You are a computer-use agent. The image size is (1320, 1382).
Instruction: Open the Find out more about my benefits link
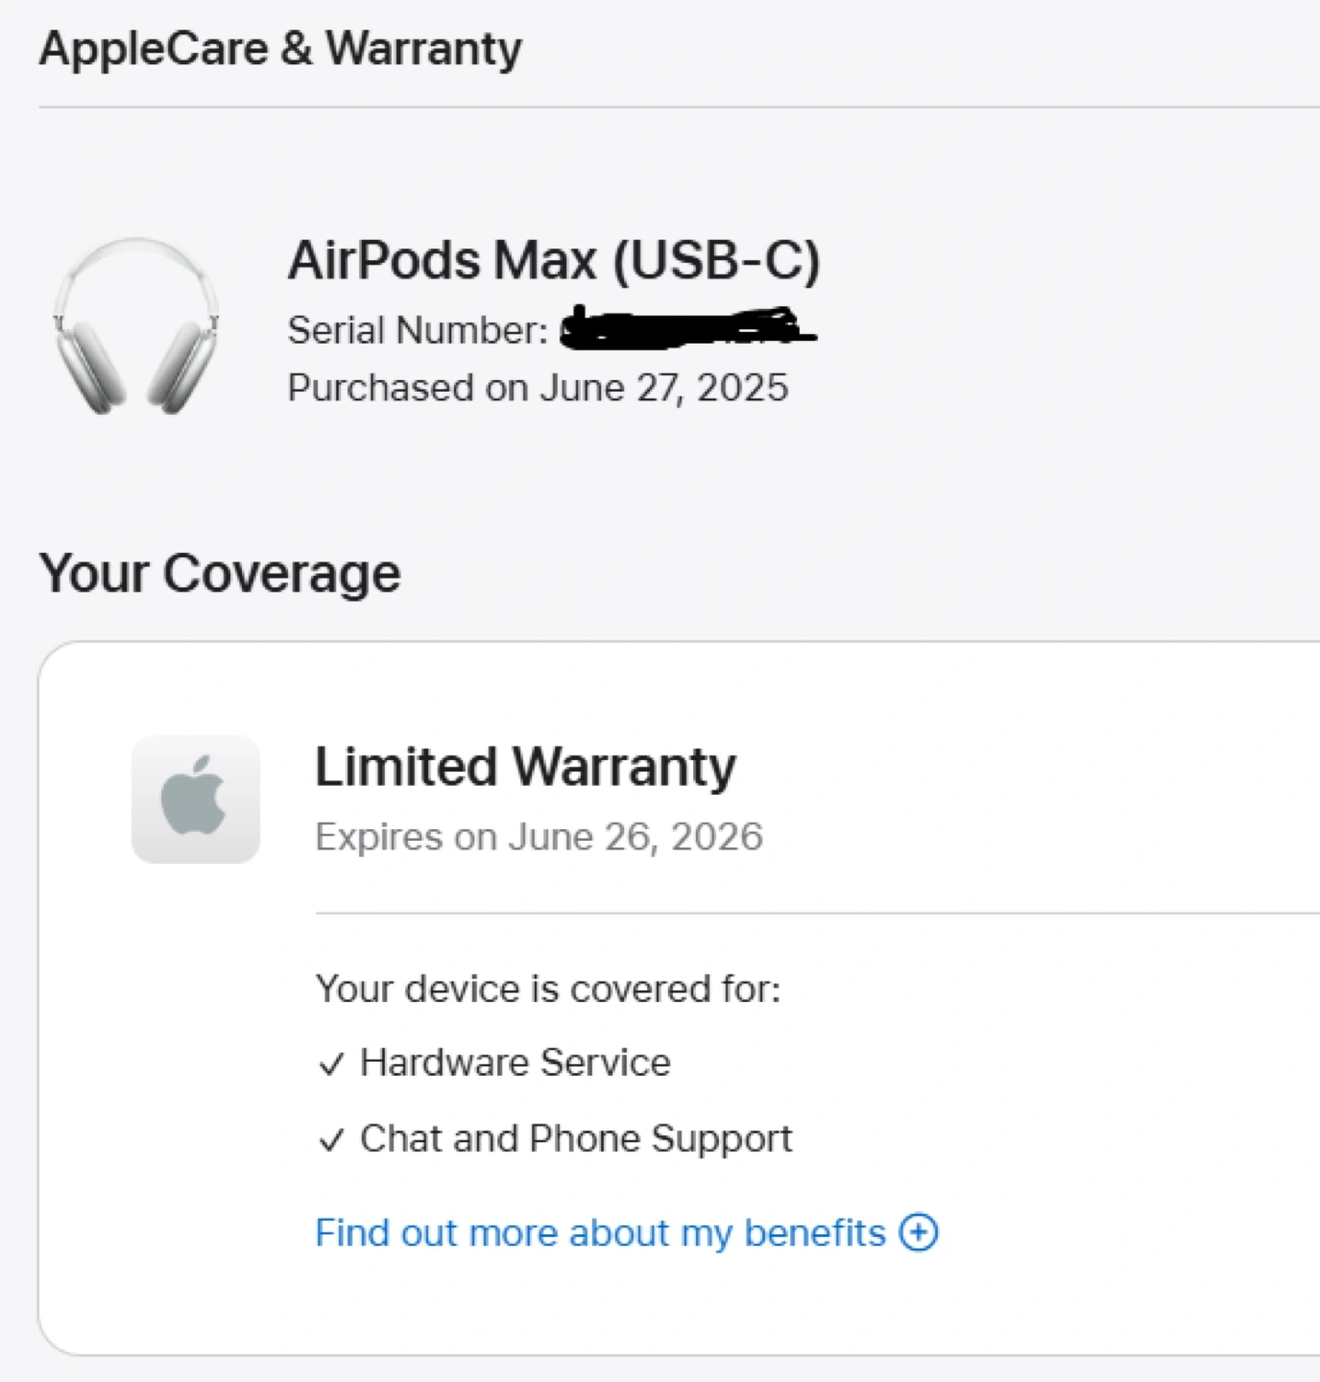[x=600, y=1233]
